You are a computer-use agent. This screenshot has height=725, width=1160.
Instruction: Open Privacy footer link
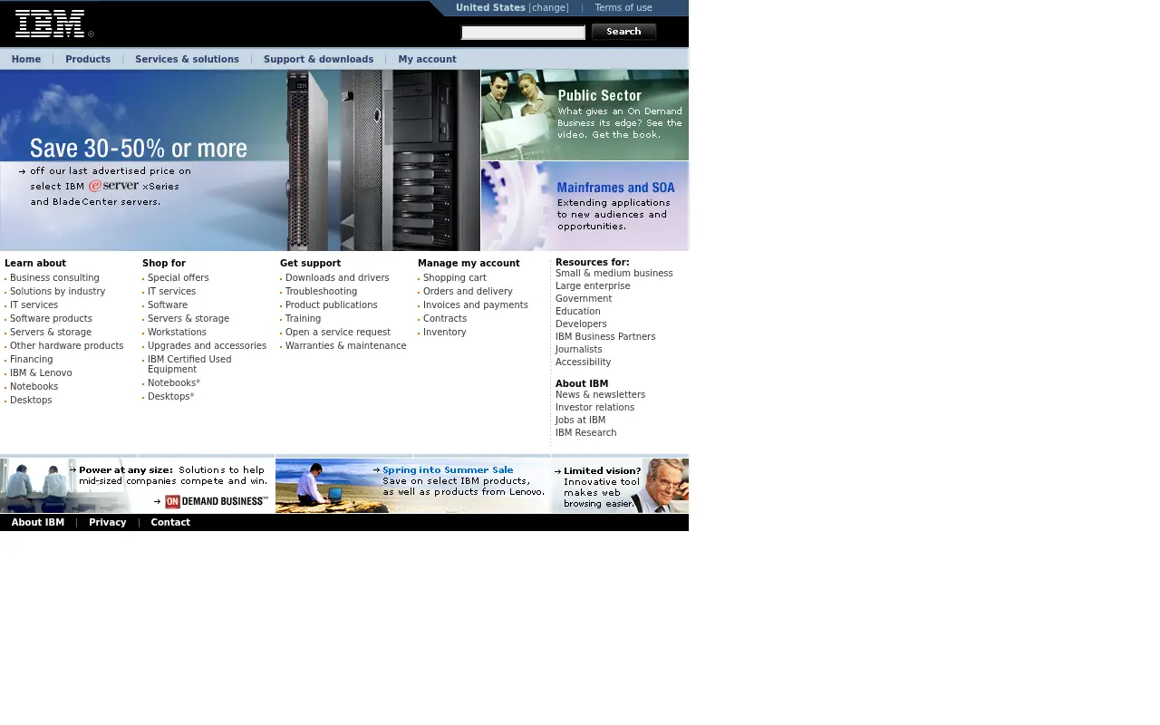[108, 523]
